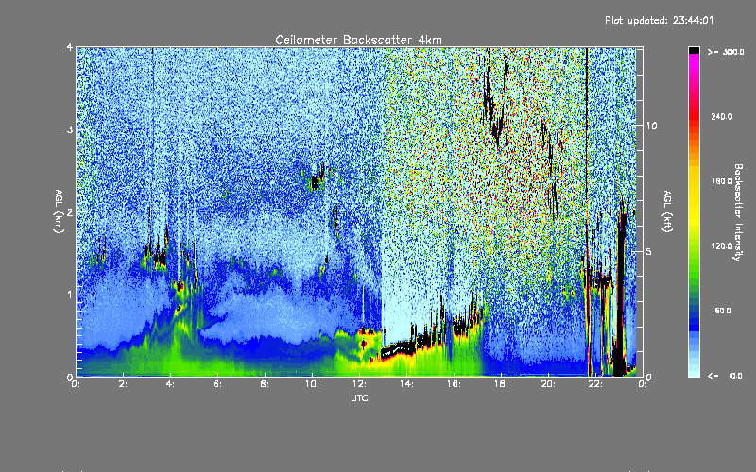Click the 5 kft tick label on right axis

click(649, 251)
